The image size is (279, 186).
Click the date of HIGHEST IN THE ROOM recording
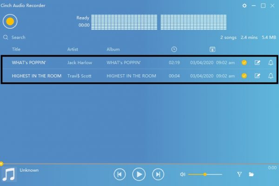coord(213,76)
